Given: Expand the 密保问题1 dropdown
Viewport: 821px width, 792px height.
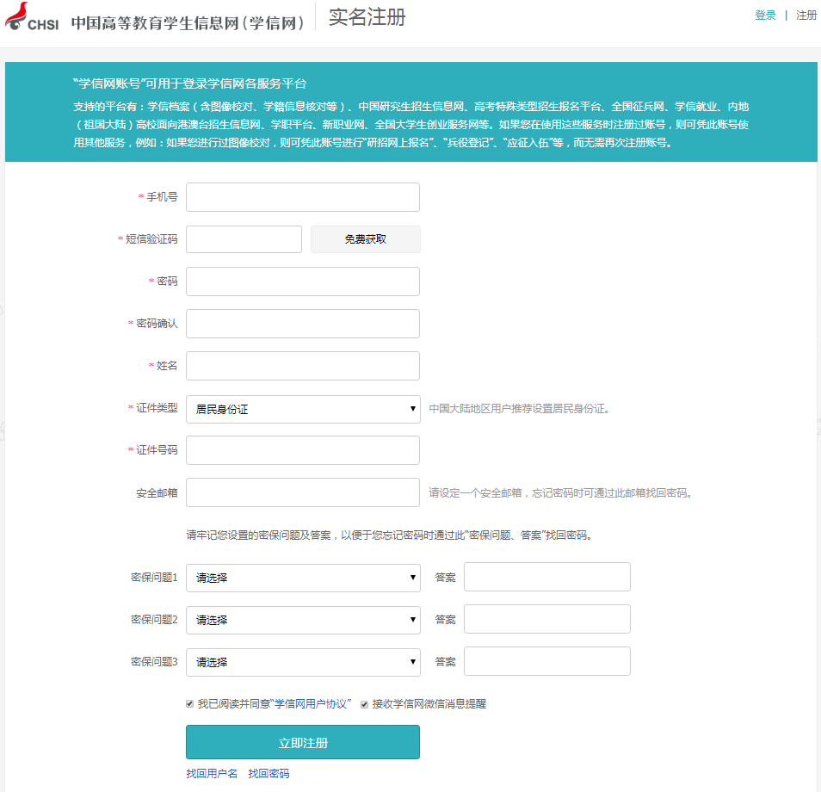Looking at the screenshot, I should click(303, 577).
